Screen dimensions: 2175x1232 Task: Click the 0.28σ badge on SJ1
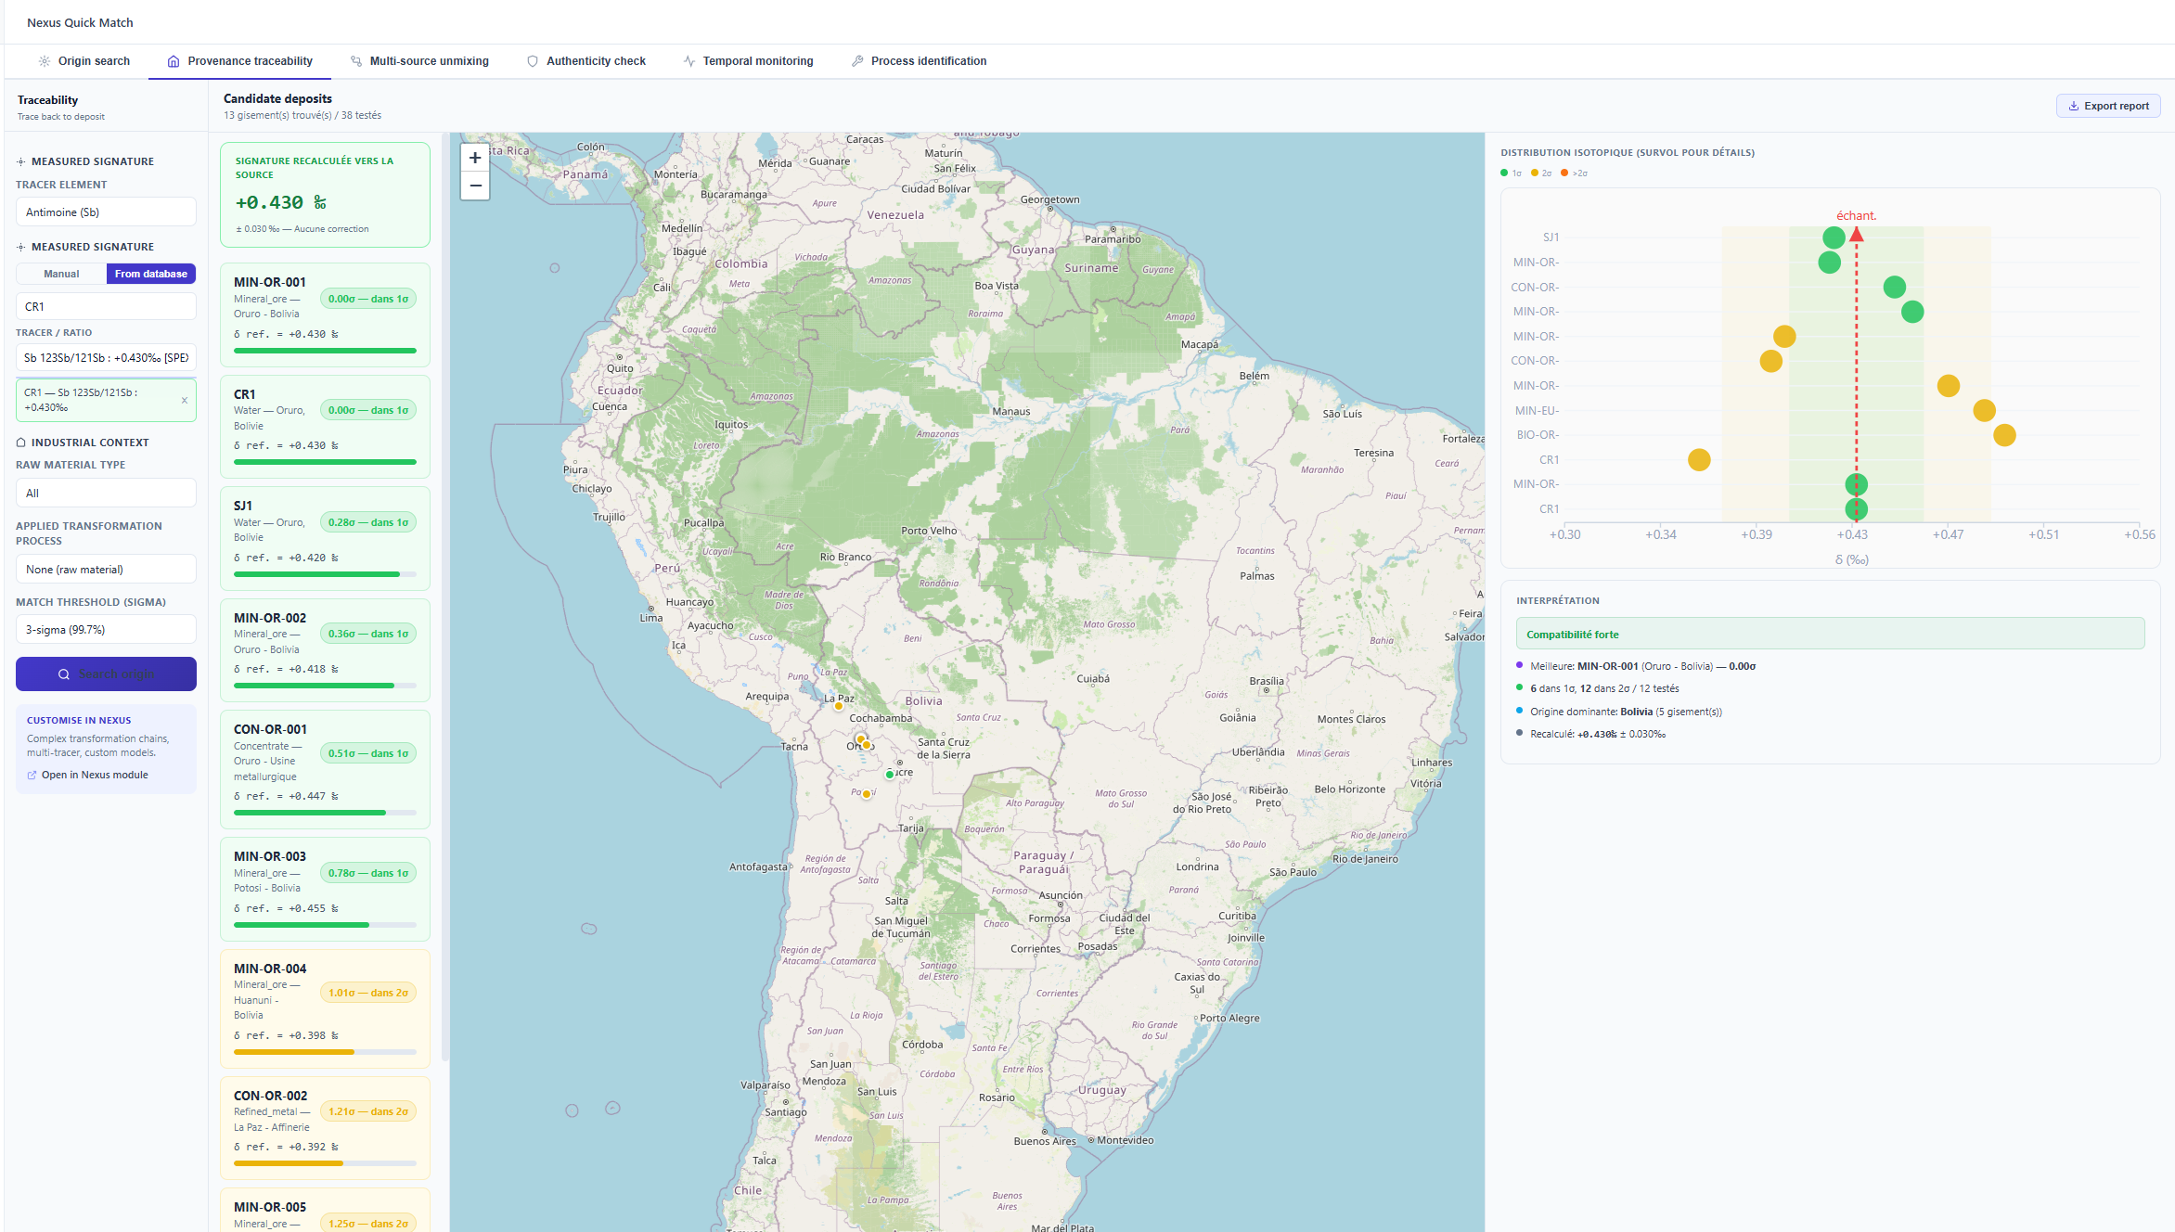[x=368, y=522]
